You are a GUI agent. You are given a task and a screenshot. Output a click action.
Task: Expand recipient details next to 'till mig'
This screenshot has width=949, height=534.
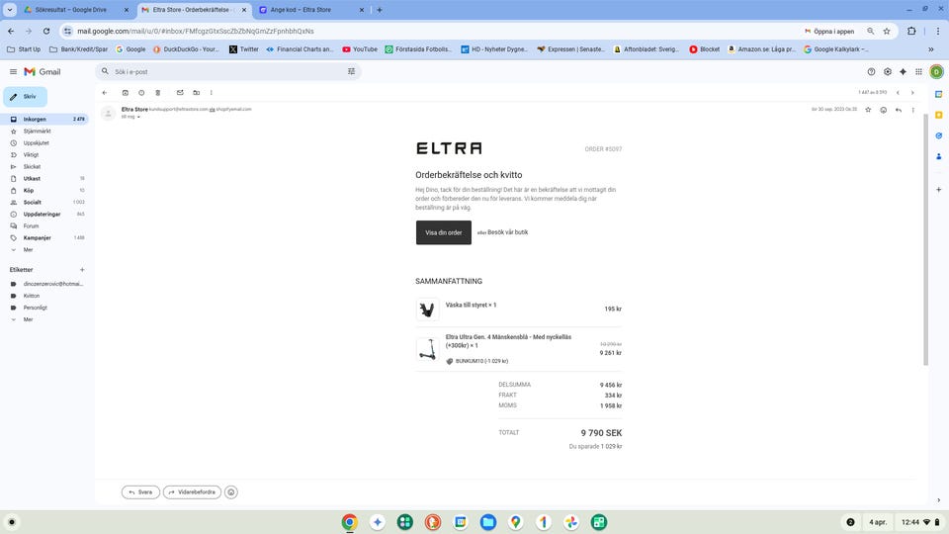pos(138,117)
